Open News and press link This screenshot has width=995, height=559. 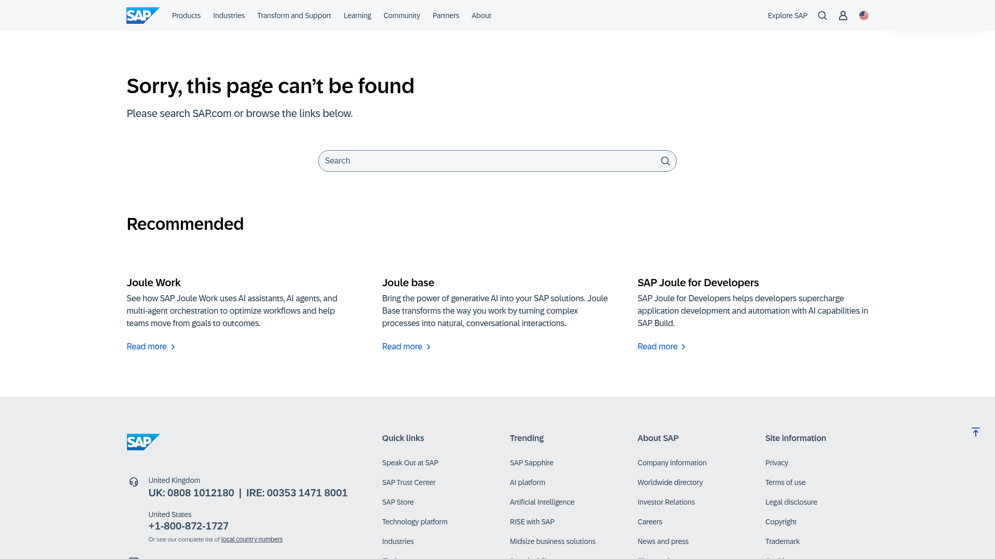[663, 541]
